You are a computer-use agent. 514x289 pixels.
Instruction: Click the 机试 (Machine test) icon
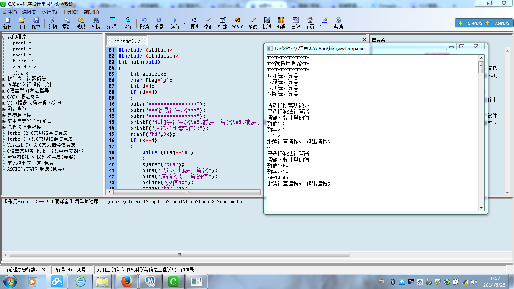[267, 23]
